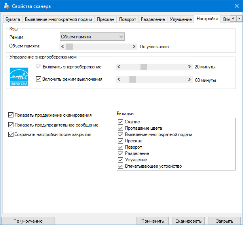Viewport: 243px width, 225px height.
Task: Uncheck Выявление многократной подачи in Вкладки list
Action: pos(121,134)
